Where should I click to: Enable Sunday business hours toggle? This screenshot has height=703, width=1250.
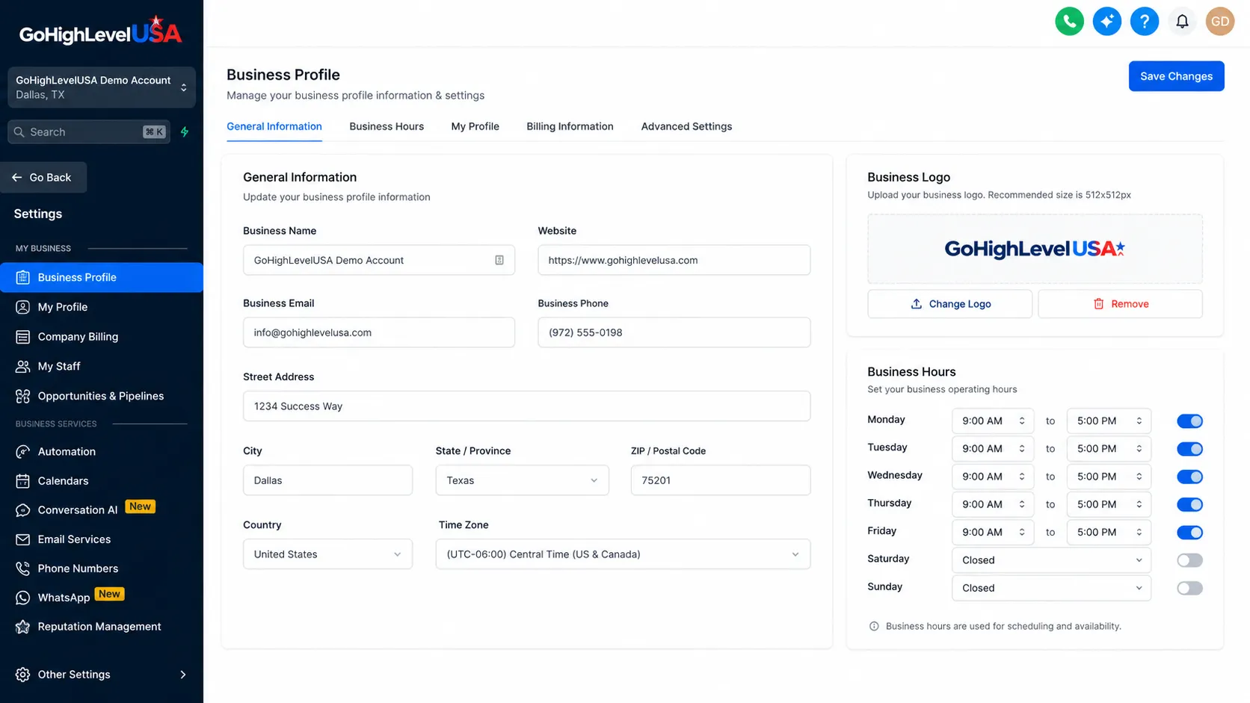1189,588
